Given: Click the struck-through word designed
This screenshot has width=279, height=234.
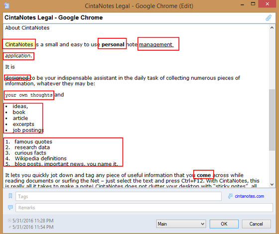Looking at the screenshot, I should click(x=17, y=78).
